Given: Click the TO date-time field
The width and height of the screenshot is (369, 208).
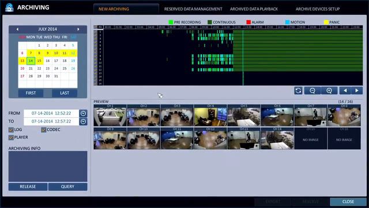Looking at the screenshot, I should coord(51,121).
